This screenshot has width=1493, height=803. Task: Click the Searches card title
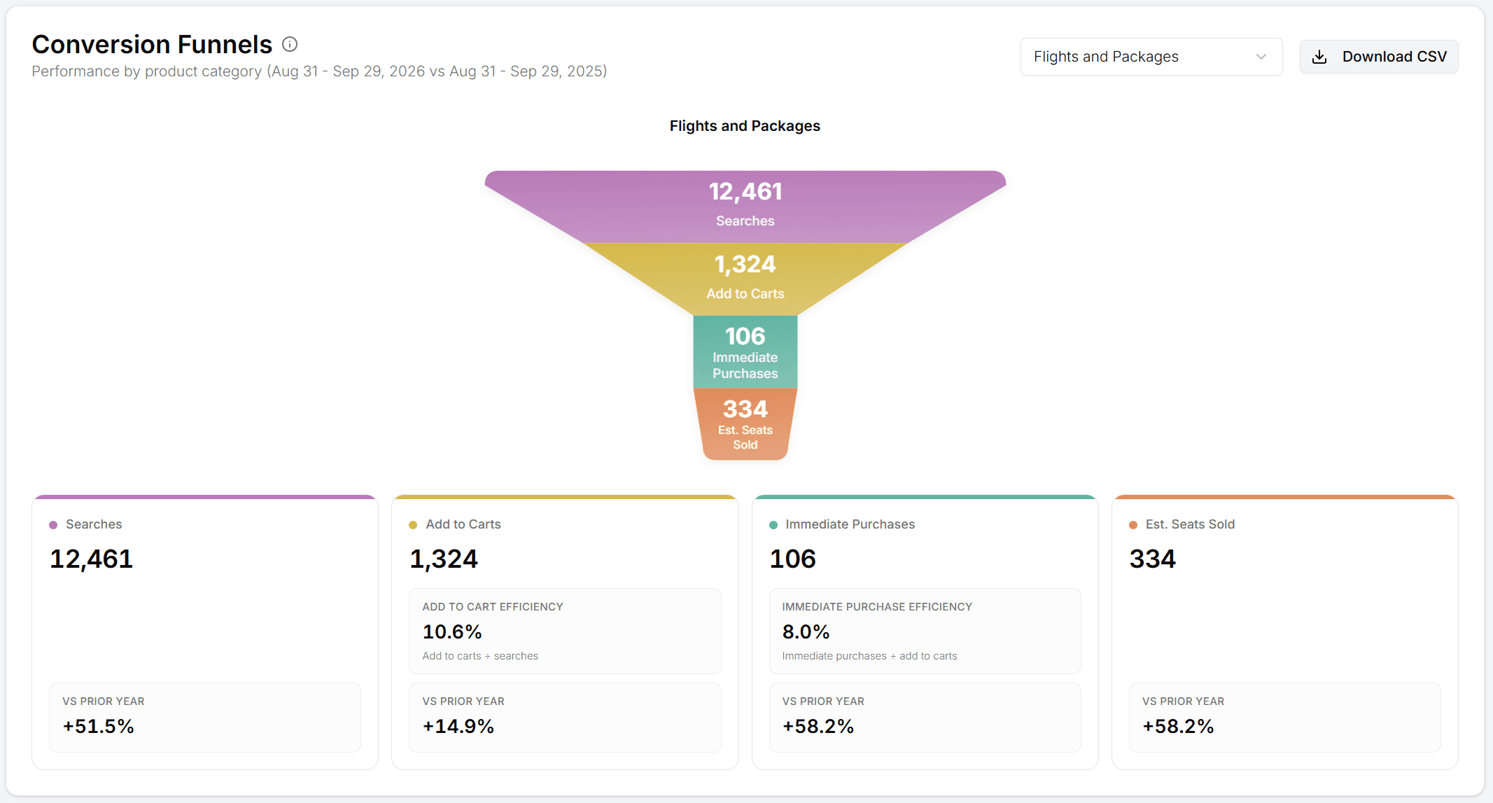pos(94,524)
